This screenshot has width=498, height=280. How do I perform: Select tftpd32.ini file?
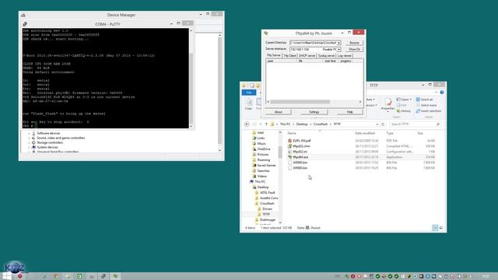tap(300, 152)
